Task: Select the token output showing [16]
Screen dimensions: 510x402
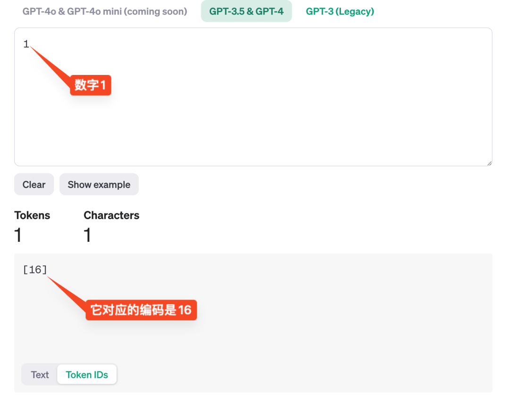Action: (34, 270)
